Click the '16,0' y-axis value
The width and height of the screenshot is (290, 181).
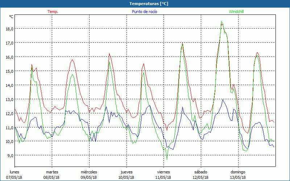[10, 57]
